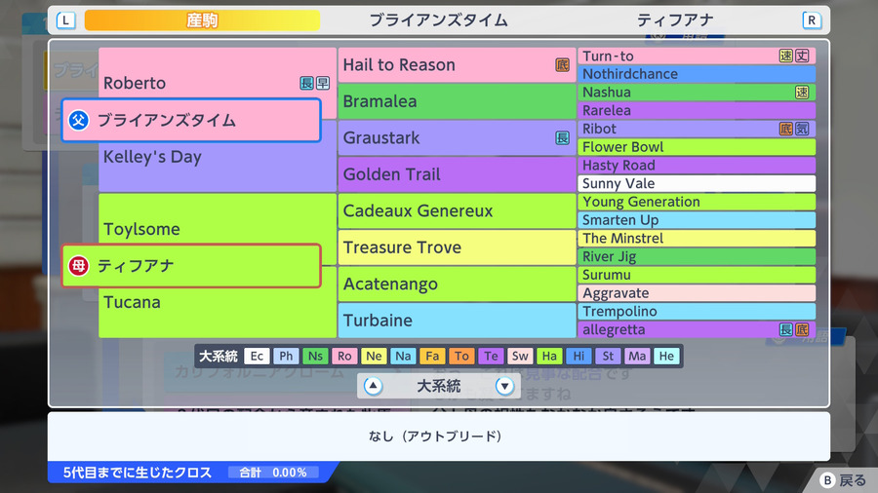Click the red 母 dam icon
The height and width of the screenshot is (493, 878).
tap(78, 266)
